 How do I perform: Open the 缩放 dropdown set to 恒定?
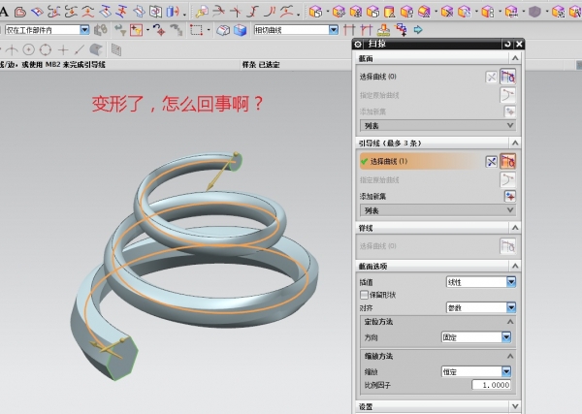[x=506, y=371]
